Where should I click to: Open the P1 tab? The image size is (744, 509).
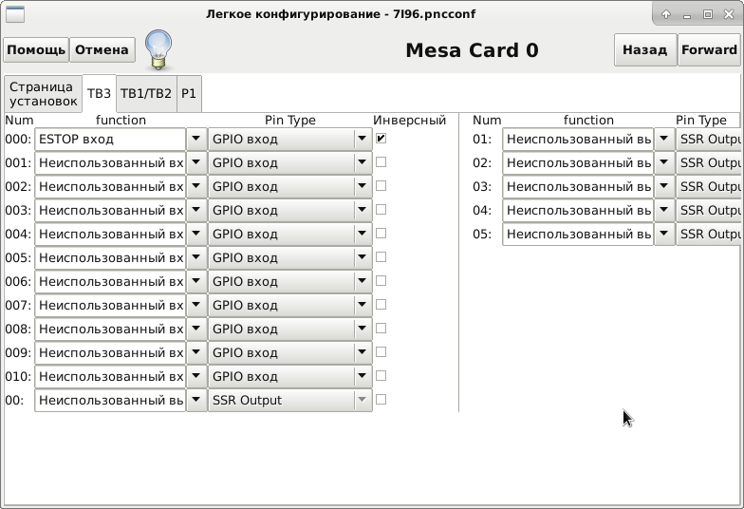(189, 93)
